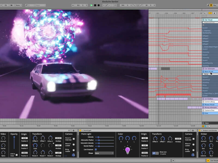Turn the Hue knob in Color section

click(120, 138)
